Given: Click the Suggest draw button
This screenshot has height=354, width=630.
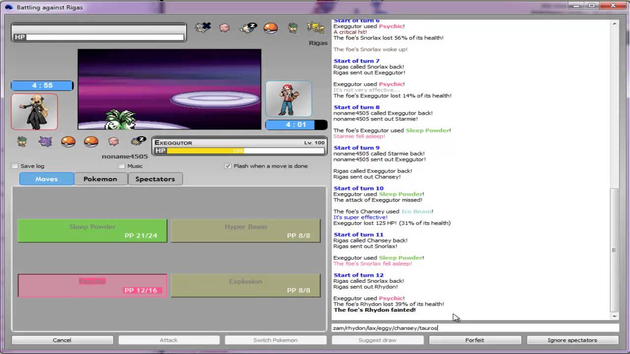Looking at the screenshot, I should tap(377, 340).
